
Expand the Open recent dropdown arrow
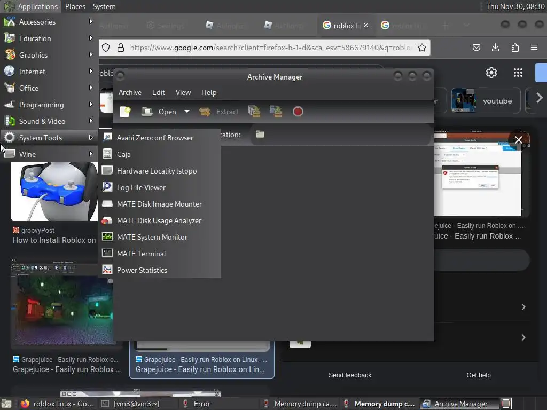point(187,112)
